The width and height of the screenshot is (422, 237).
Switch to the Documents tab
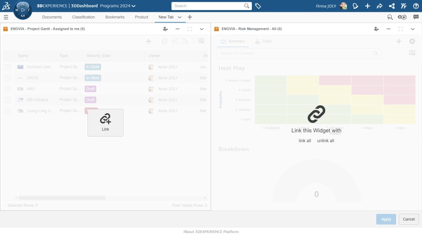pos(52,17)
